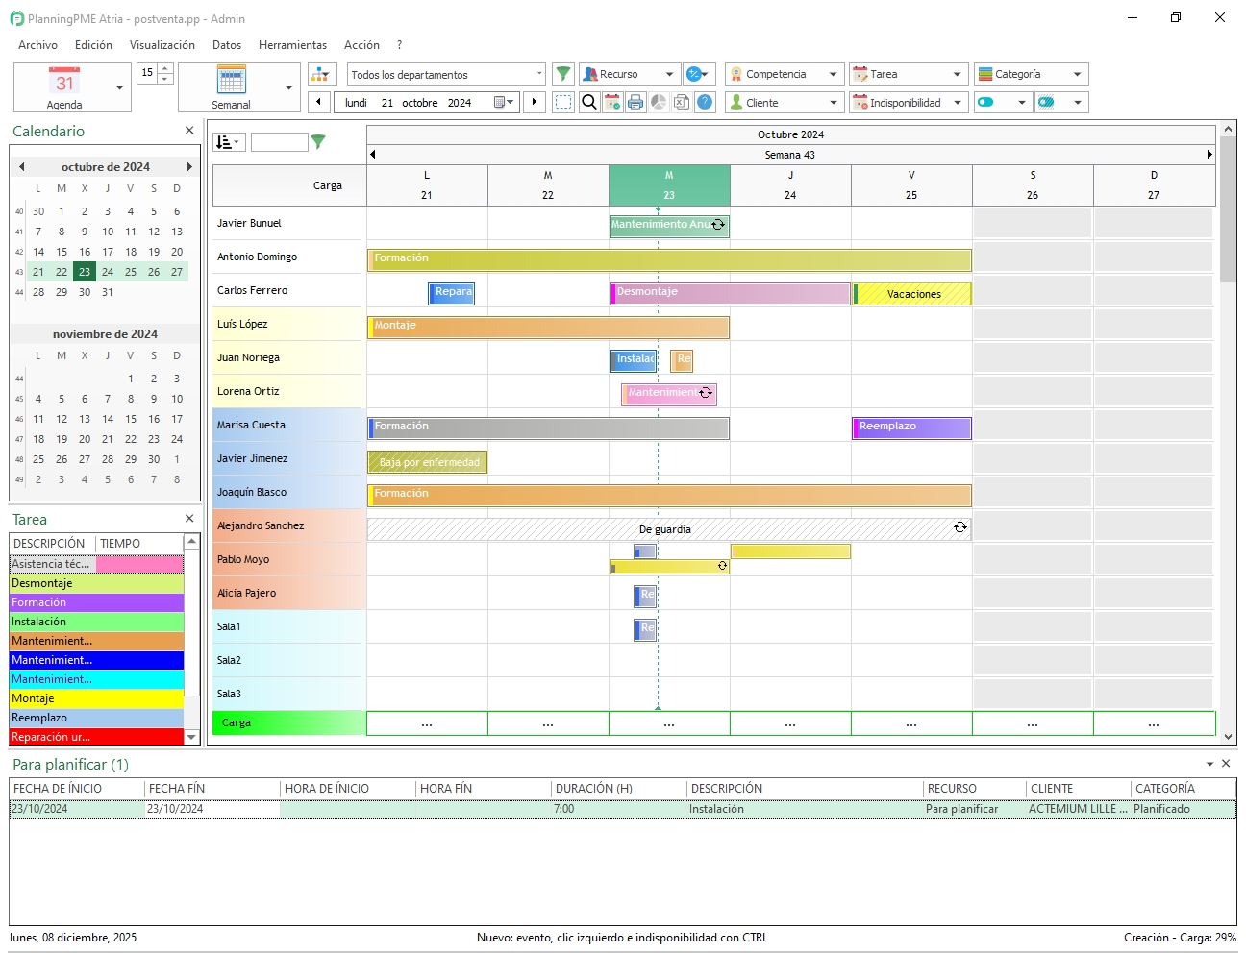Click the DESCRIPCIÓN column header in Tarea panel

(x=52, y=543)
